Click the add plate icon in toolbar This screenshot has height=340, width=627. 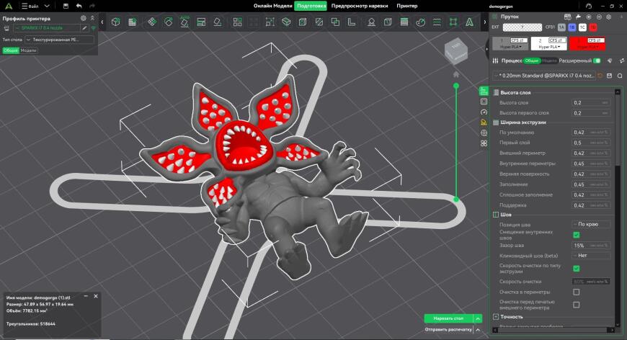132,22
